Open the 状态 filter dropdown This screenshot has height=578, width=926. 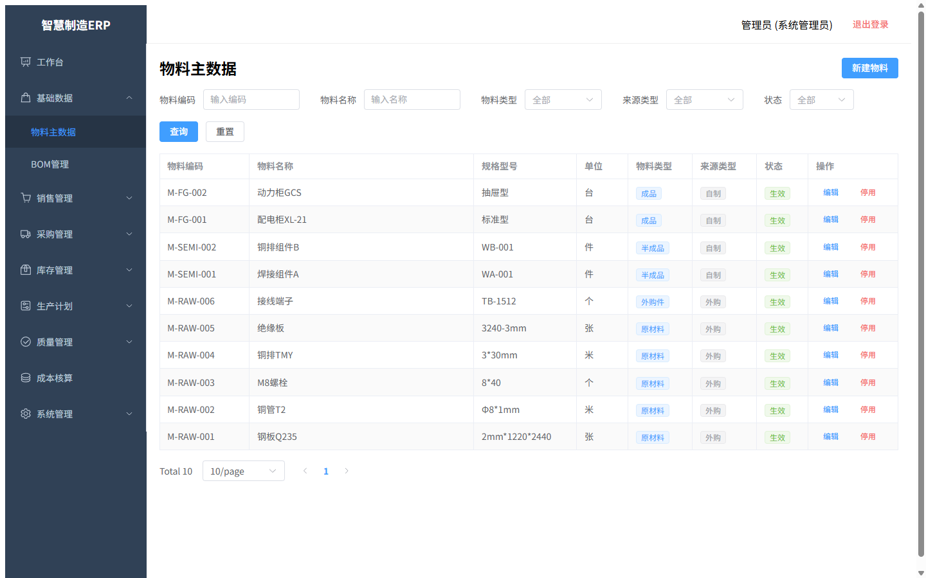(x=822, y=100)
